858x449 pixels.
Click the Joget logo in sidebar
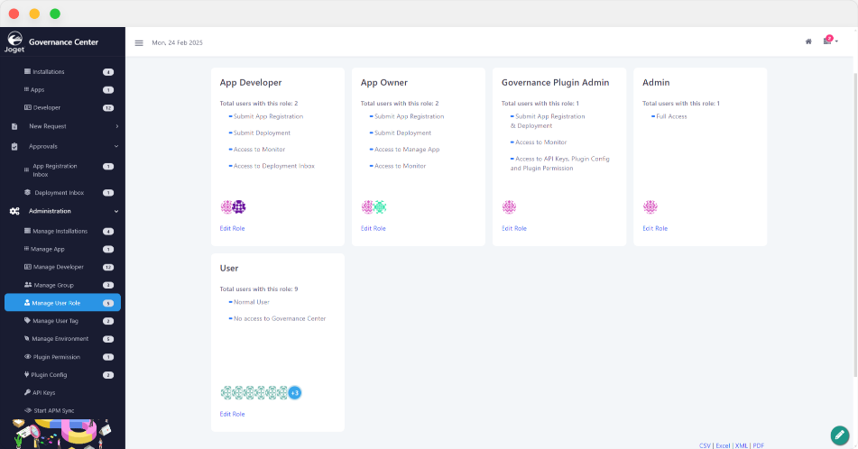15,41
